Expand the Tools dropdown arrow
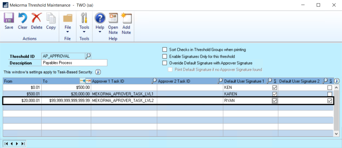 [x=84, y=32]
